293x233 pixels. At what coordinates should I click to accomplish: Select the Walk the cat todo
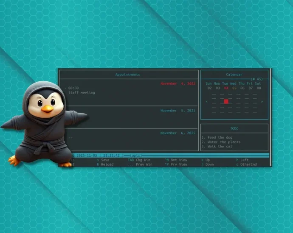point(220,147)
